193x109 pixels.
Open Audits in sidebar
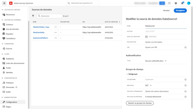pyautogui.click(x=8, y=92)
